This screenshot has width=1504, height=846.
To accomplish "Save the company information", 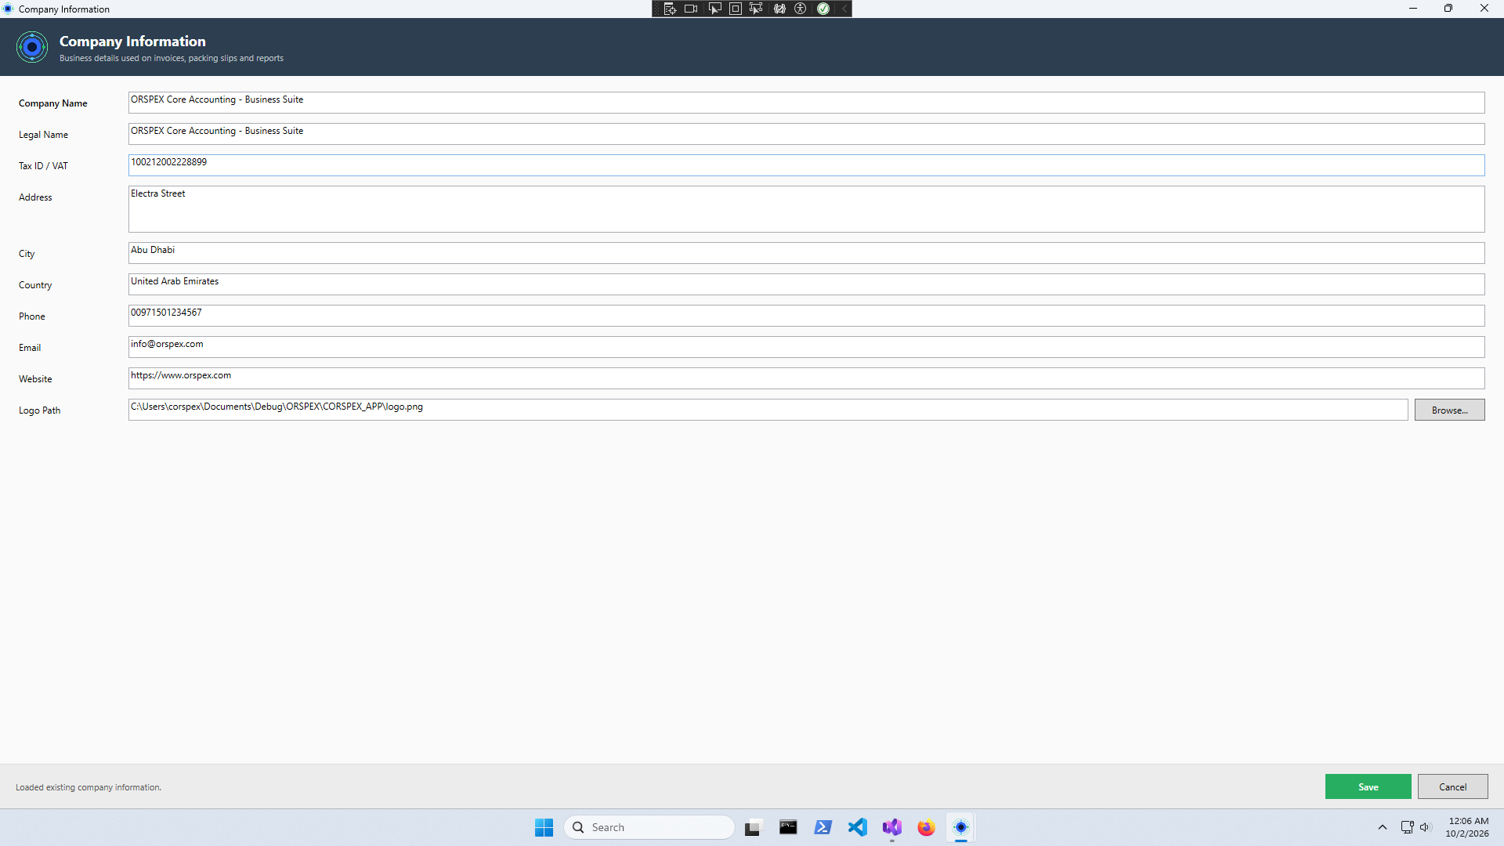I will (x=1368, y=786).
